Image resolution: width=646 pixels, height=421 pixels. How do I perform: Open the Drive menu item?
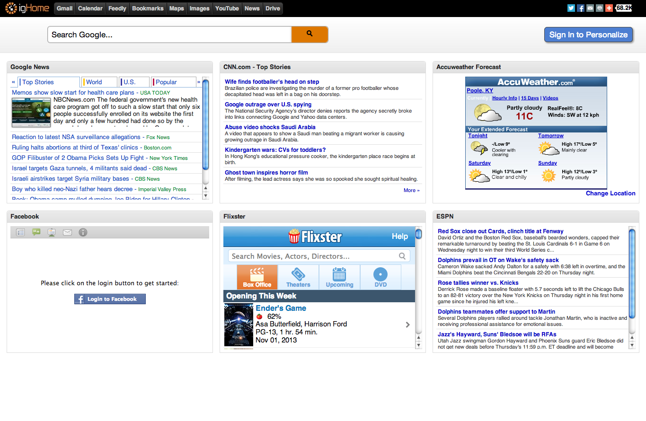coord(273,8)
